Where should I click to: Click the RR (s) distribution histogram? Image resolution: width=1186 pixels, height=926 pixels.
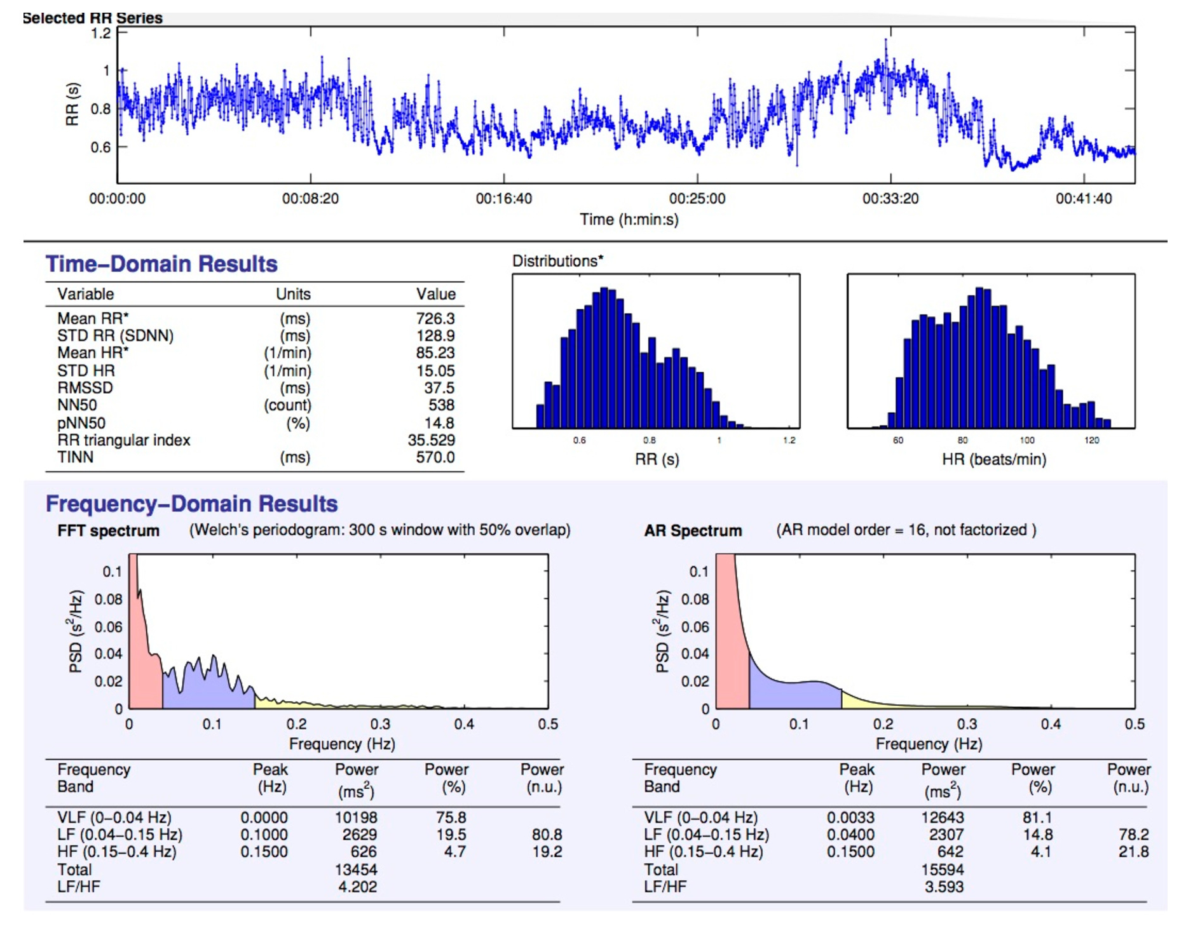coord(655,356)
